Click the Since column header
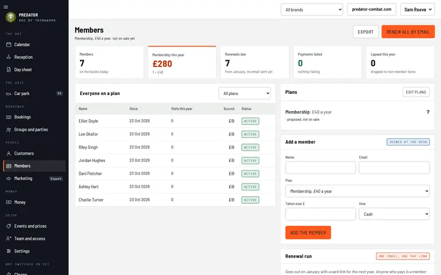The height and width of the screenshot is (275, 441). tap(133, 109)
